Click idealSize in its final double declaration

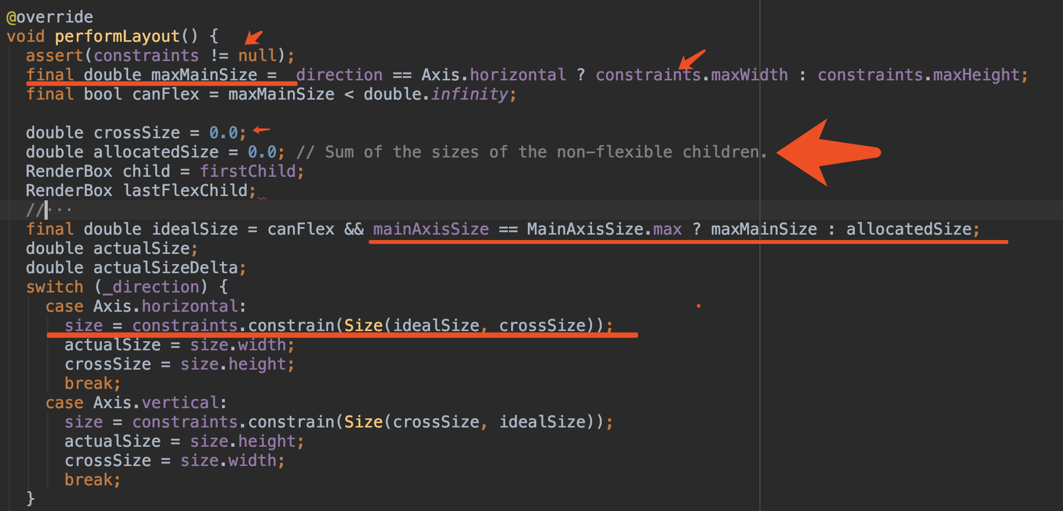pos(195,229)
